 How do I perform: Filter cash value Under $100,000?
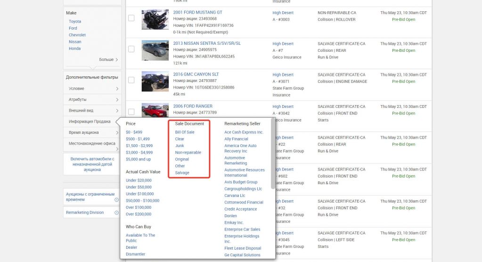tap(139, 194)
